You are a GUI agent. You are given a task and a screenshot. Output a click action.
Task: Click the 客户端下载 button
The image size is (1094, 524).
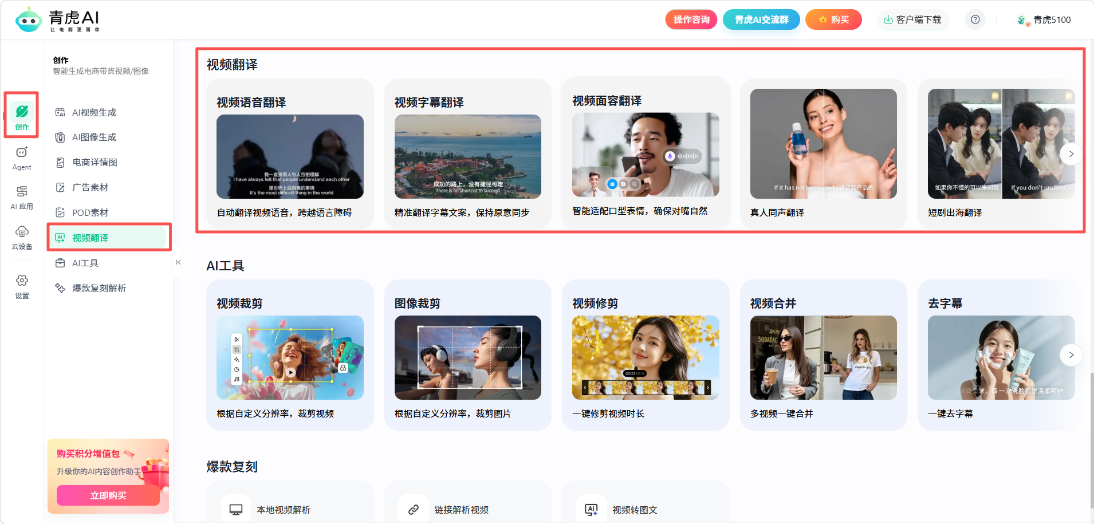click(x=913, y=19)
